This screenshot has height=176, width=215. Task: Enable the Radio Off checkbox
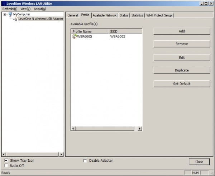(6, 166)
